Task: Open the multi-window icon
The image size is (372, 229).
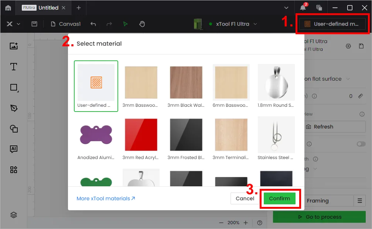Action: (319, 8)
